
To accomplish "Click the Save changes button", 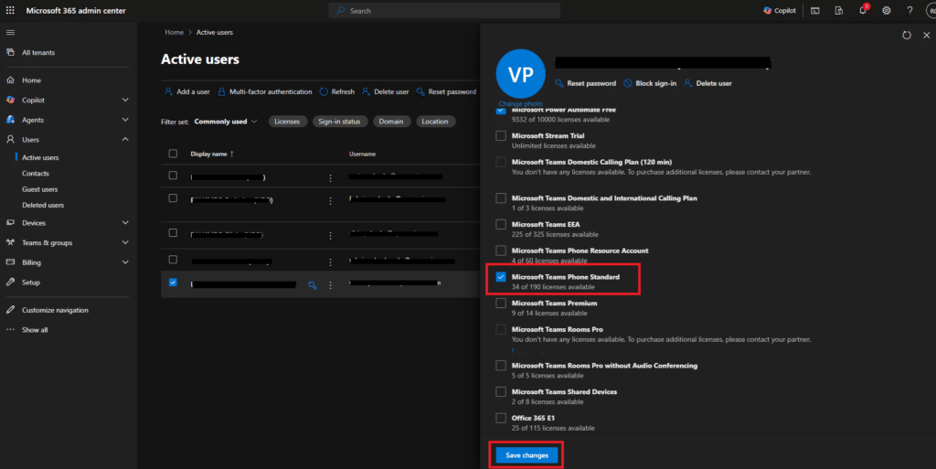I will [x=526, y=454].
